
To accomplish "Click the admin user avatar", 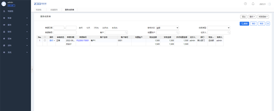I will [4, 4].
